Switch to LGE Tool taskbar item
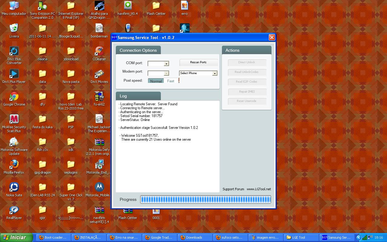This screenshot has height=242, width=387. pos(301,237)
